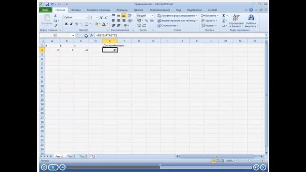This screenshot has height=172, width=306.
Task: Click the Clear eraser icon
Action: click(224, 25)
